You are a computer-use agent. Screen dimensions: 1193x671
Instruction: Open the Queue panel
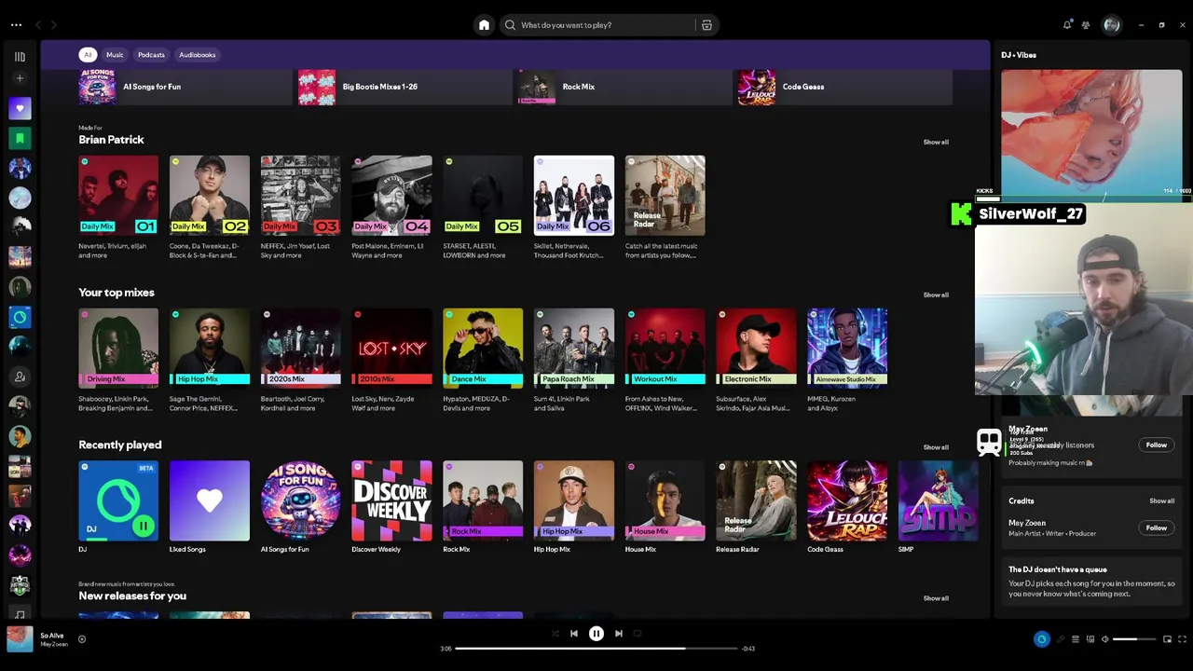[1075, 639]
